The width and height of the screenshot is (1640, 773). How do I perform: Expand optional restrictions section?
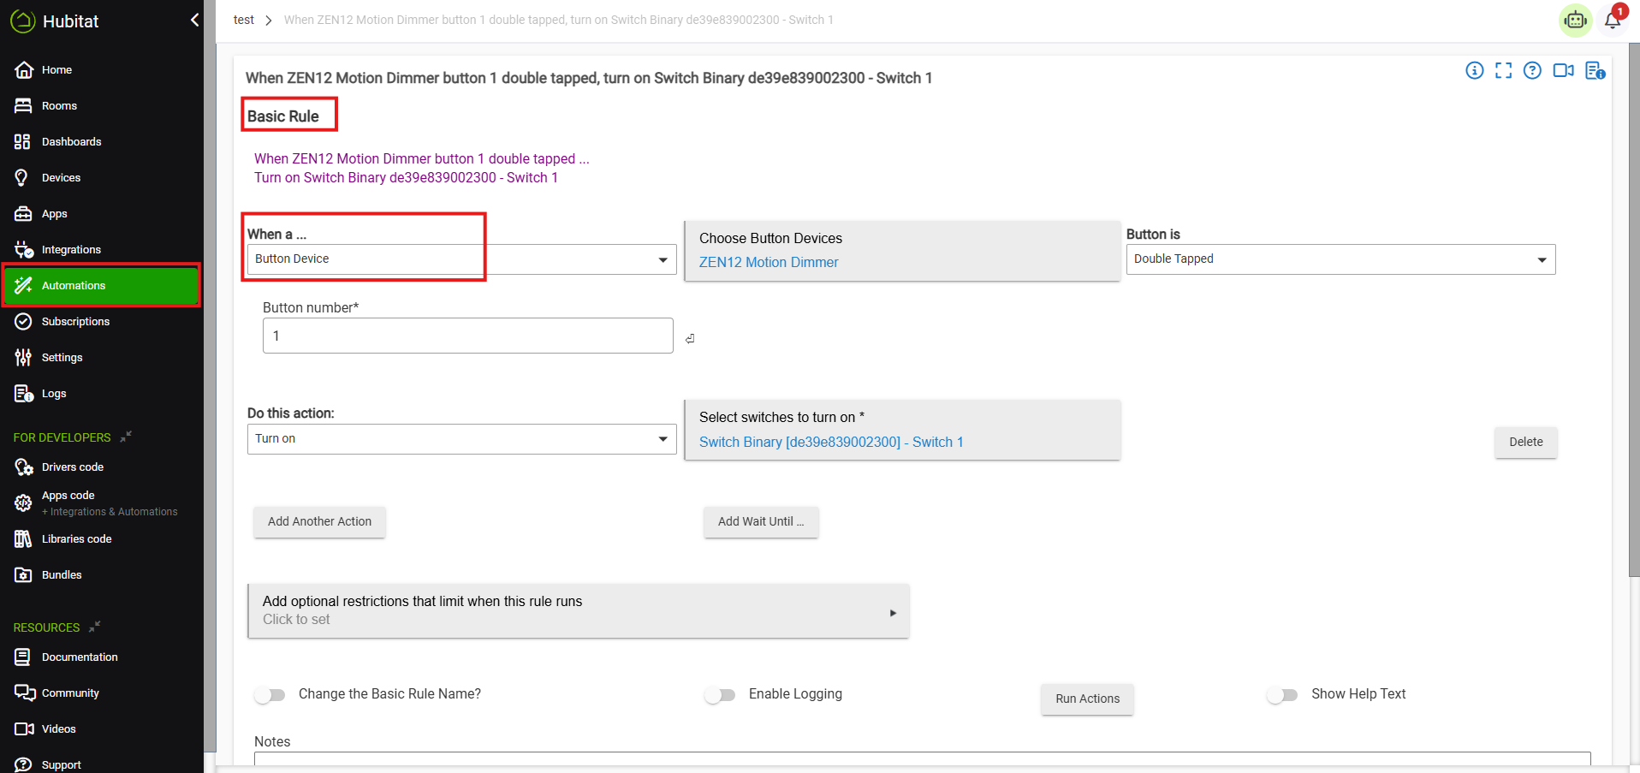click(579, 610)
